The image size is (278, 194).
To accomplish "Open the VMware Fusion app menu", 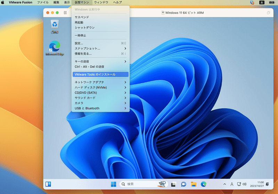I will click(21, 2).
